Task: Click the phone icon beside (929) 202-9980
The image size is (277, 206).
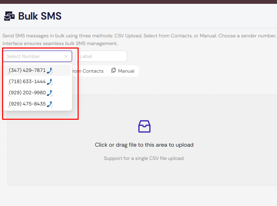Action: [49, 93]
